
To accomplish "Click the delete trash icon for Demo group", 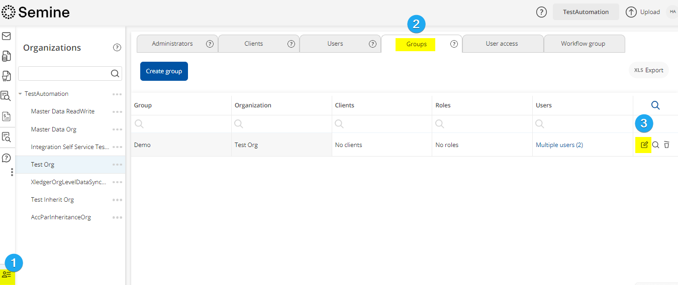I will coord(666,145).
